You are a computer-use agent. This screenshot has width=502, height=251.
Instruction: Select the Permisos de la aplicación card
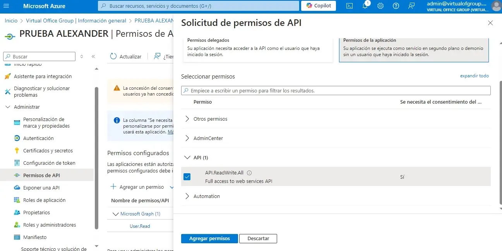[414, 49]
